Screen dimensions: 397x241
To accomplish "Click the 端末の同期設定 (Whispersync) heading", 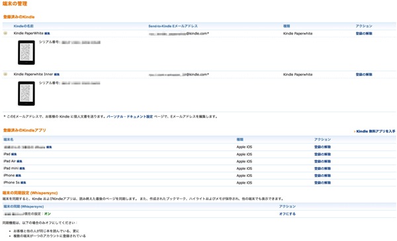I will [30, 193].
